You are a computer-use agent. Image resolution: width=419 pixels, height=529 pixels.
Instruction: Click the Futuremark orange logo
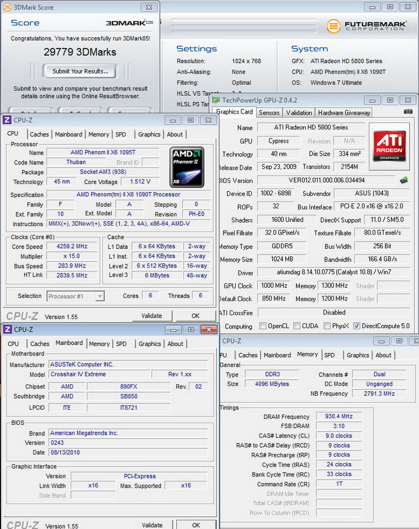tap(333, 26)
